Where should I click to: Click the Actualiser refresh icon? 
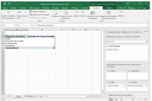pos(55,13)
